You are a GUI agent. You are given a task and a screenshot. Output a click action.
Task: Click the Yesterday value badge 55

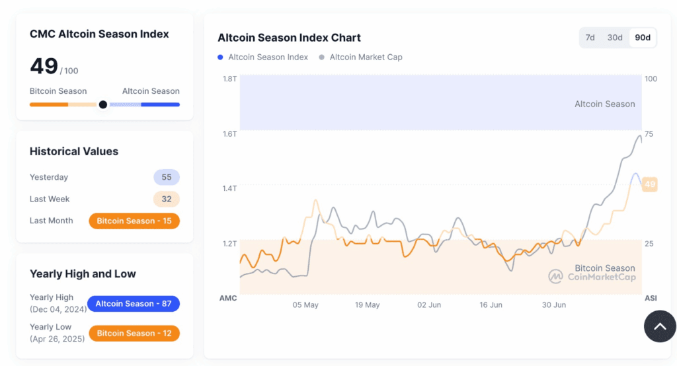point(167,177)
